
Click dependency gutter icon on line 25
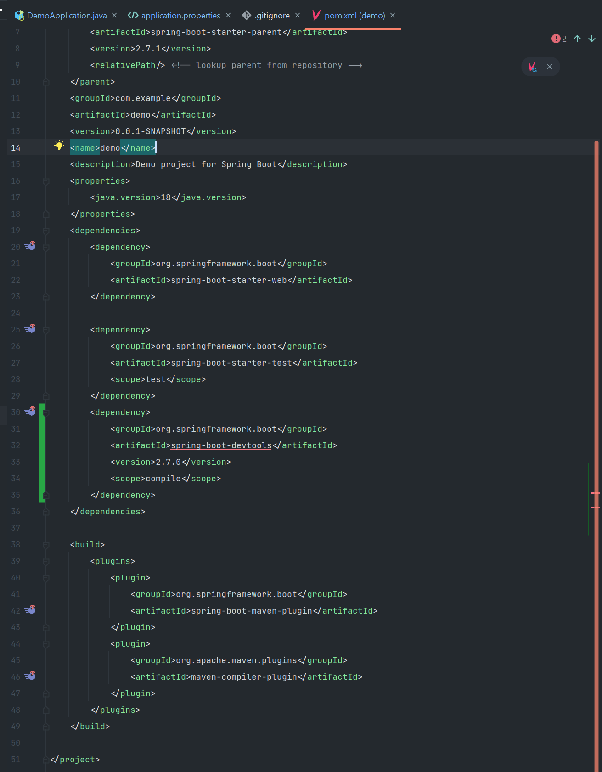[30, 329]
